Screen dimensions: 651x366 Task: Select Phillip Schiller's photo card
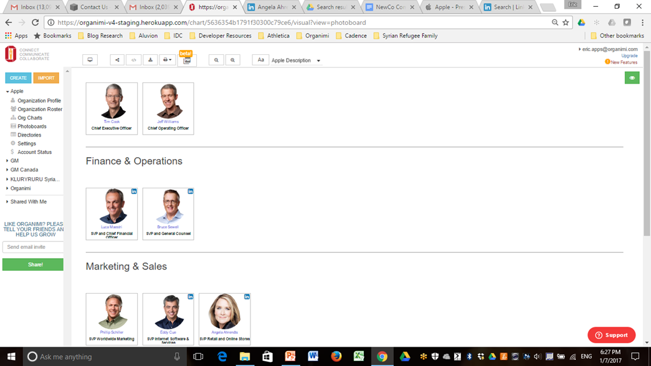click(x=112, y=319)
